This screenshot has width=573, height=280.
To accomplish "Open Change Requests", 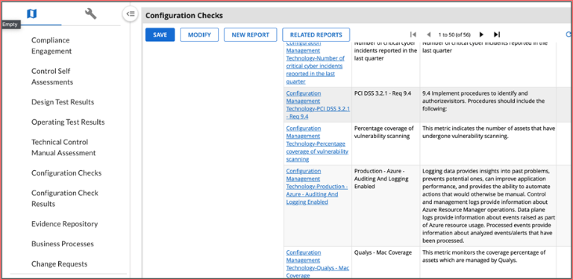I will pyautogui.click(x=60, y=264).
